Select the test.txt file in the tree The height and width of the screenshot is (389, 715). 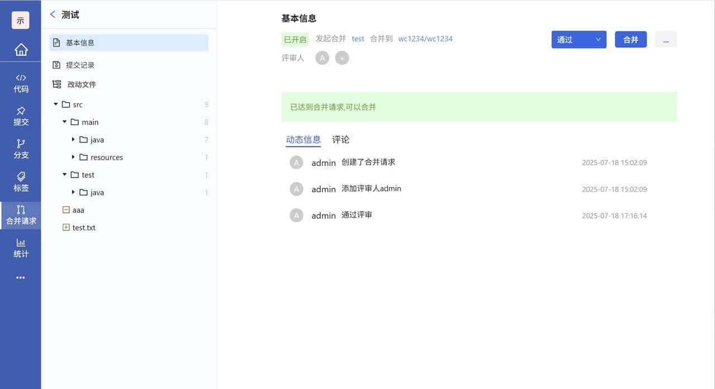pyautogui.click(x=84, y=227)
